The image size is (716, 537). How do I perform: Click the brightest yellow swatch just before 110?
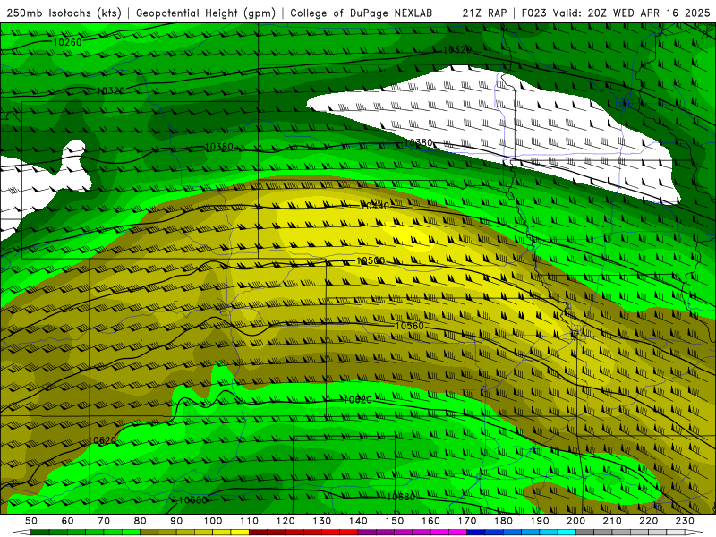pyautogui.click(x=240, y=533)
